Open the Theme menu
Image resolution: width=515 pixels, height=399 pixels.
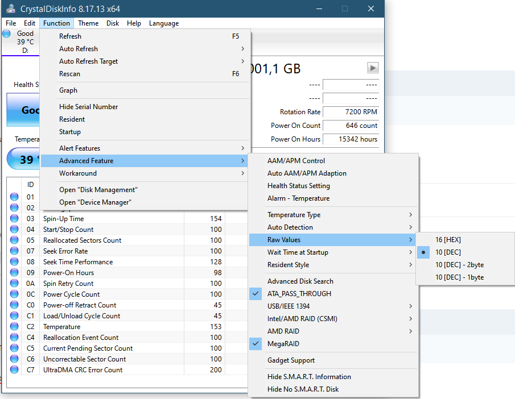88,23
